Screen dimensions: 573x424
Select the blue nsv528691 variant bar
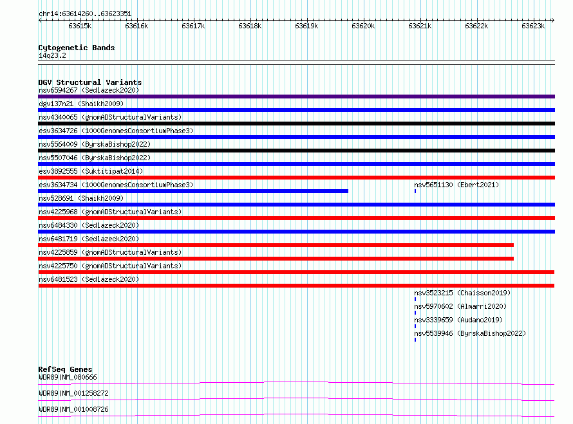(x=296, y=205)
